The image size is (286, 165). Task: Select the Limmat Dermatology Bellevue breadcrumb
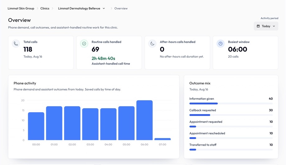(79, 8)
